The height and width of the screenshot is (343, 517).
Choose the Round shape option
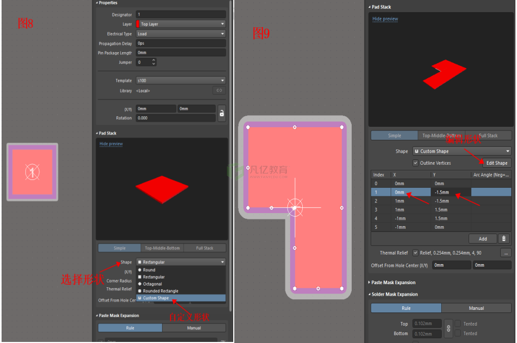(x=149, y=270)
